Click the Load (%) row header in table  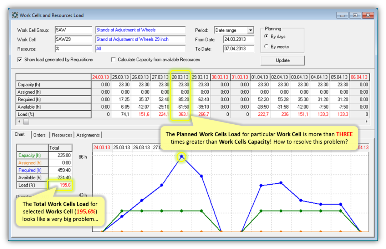54,114
